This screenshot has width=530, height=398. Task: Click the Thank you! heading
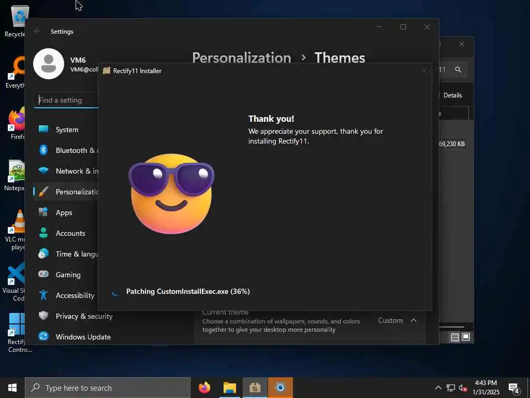coord(271,119)
